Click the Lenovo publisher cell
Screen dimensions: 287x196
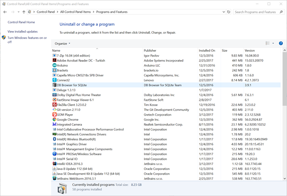click(x=149, y=80)
